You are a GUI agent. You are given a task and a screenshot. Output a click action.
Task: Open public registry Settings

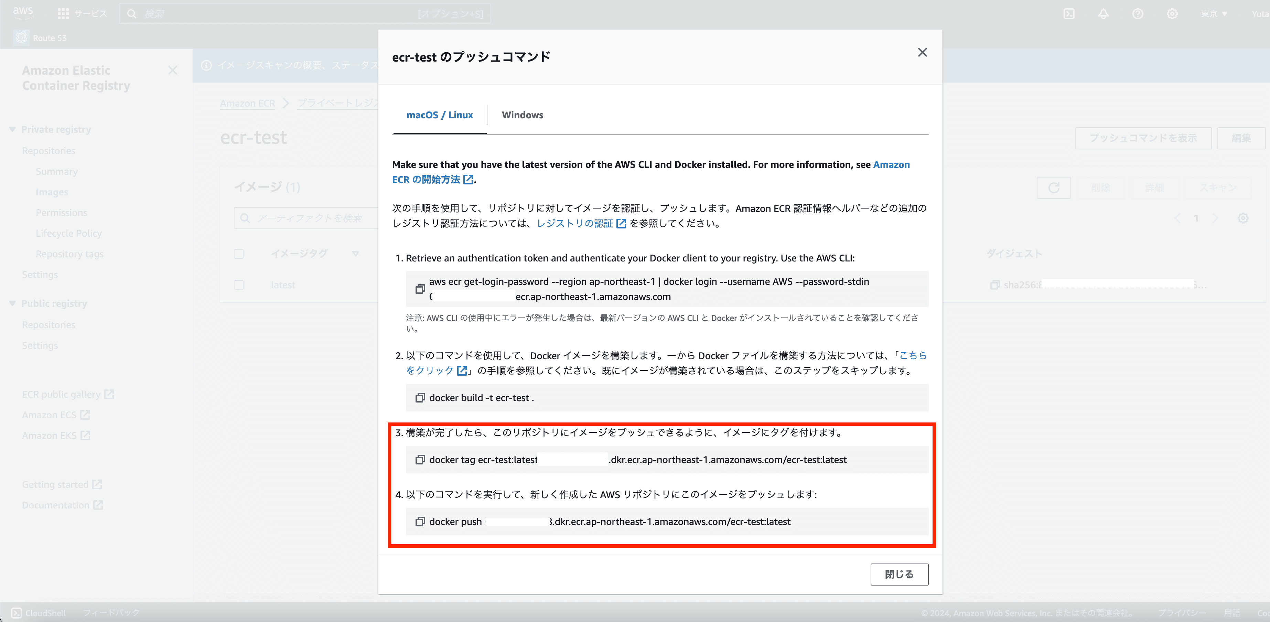click(40, 346)
